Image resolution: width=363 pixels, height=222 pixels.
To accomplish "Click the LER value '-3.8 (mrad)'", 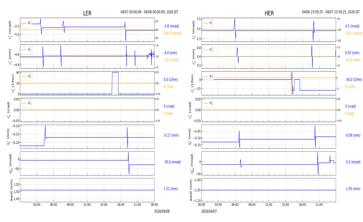I will point(171,26).
